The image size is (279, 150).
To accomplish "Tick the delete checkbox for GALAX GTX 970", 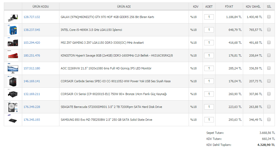I will [269, 17].
